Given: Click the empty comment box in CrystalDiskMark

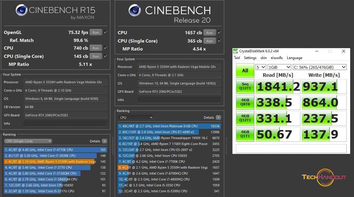Looking at the screenshot, I should (x=291, y=149).
